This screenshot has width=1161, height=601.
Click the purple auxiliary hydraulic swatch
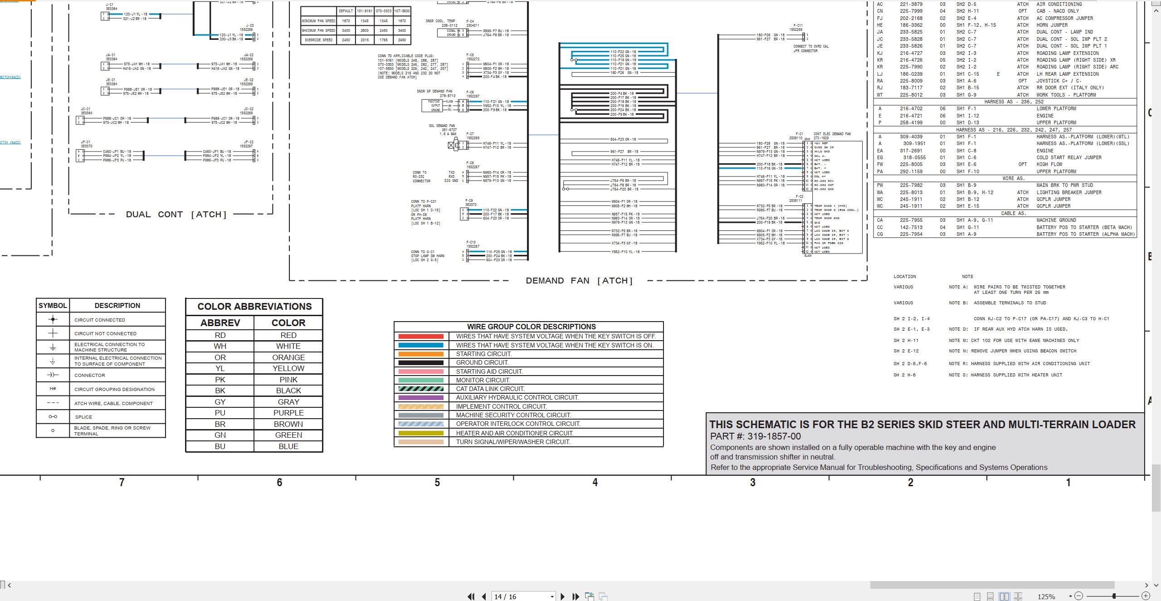[x=420, y=397]
